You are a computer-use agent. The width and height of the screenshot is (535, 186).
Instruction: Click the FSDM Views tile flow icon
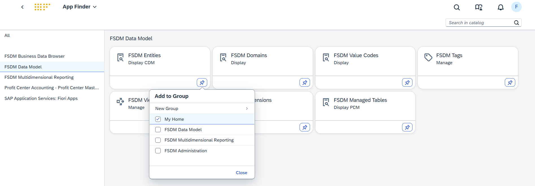click(x=121, y=102)
